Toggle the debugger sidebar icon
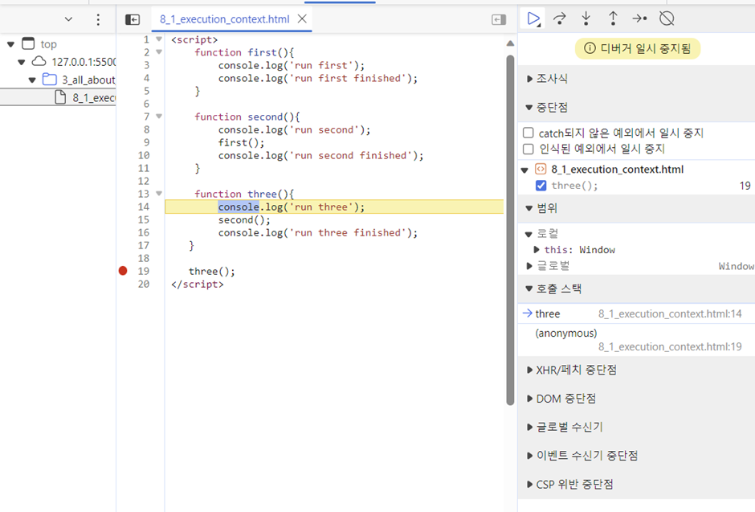 (x=499, y=19)
